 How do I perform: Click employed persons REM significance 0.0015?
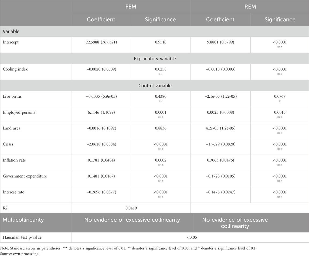coord(280,112)
